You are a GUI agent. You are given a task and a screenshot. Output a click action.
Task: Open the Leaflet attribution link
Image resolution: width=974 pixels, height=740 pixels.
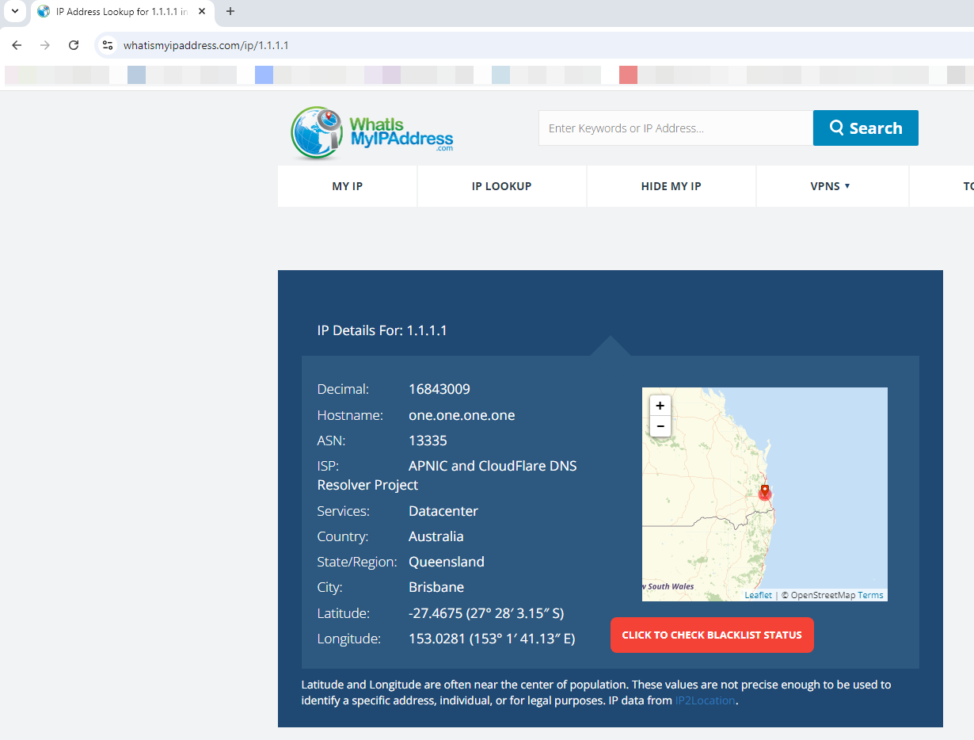(x=758, y=595)
